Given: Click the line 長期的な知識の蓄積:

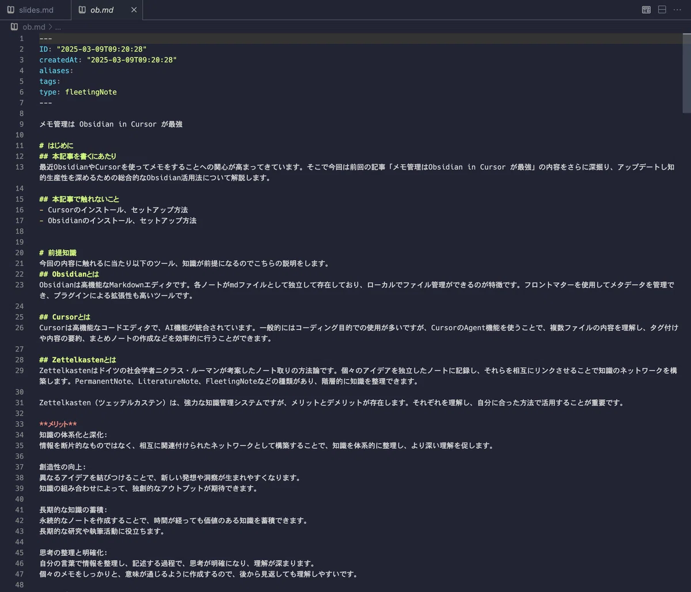Looking at the screenshot, I should click(73, 510).
